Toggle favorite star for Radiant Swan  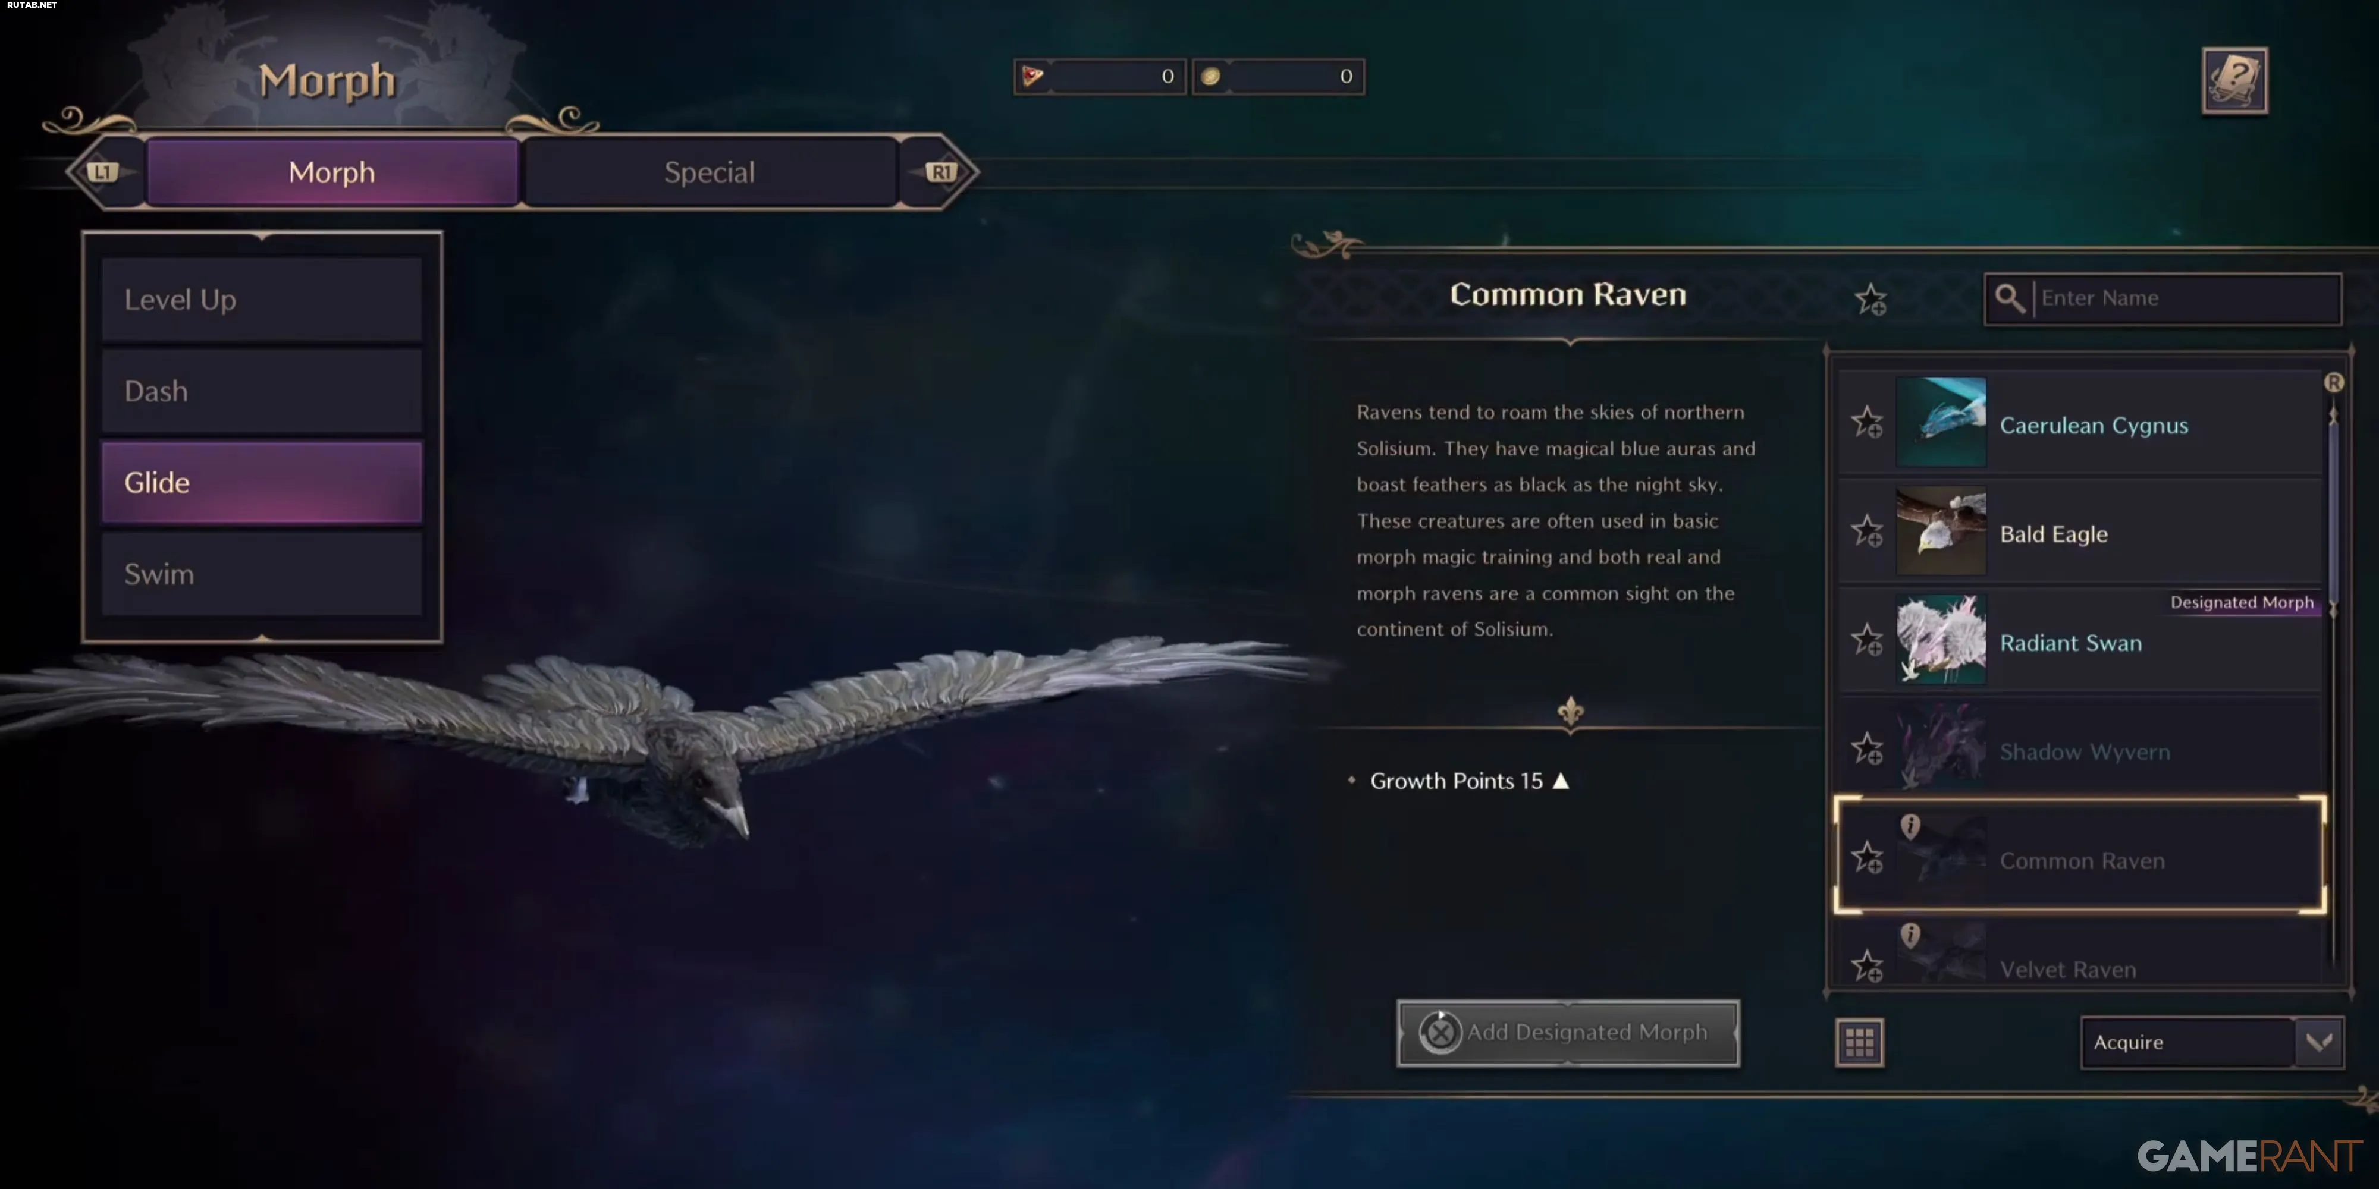point(1866,640)
